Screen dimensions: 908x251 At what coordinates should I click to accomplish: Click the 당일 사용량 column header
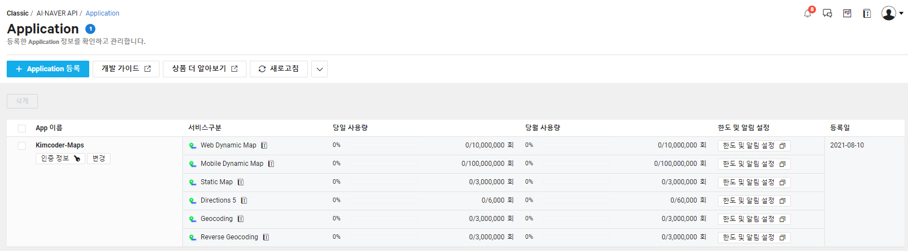[x=350, y=128]
